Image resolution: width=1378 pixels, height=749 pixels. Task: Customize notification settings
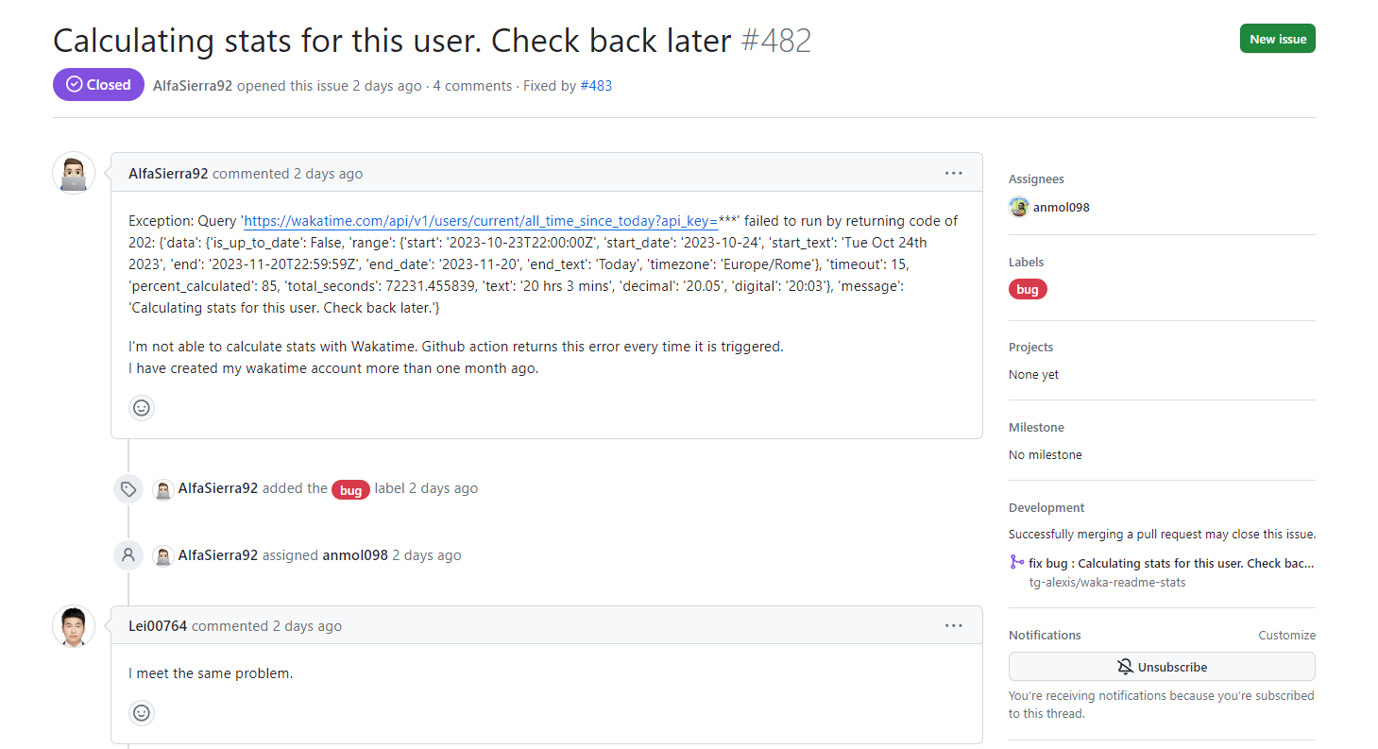(1286, 636)
